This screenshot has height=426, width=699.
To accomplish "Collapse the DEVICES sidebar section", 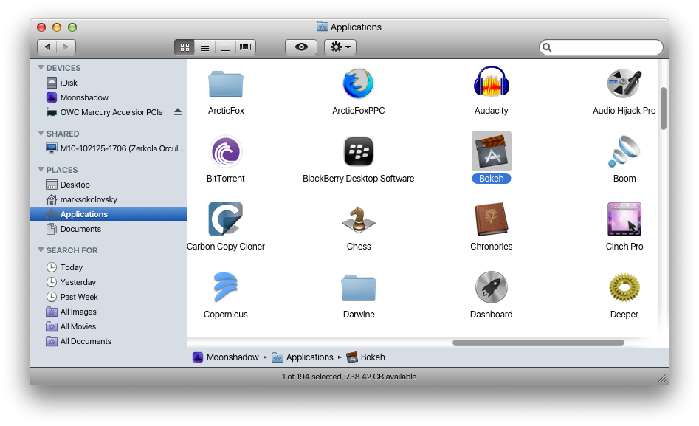I will pos(41,68).
